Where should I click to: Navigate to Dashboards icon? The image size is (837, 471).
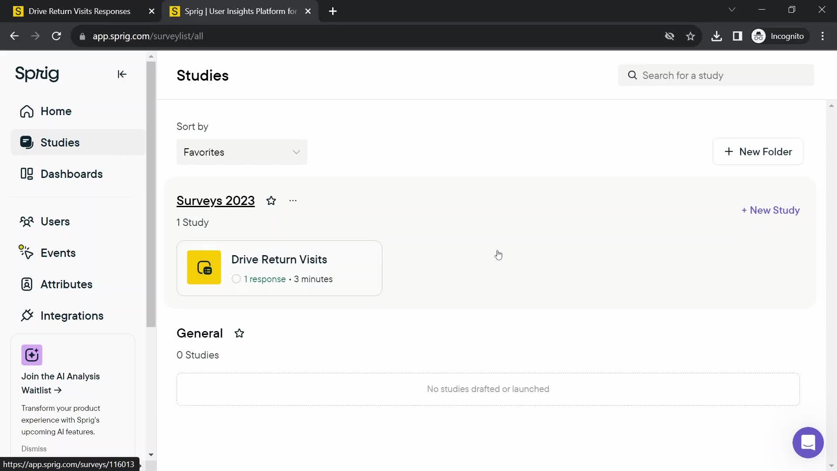[x=27, y=174]
